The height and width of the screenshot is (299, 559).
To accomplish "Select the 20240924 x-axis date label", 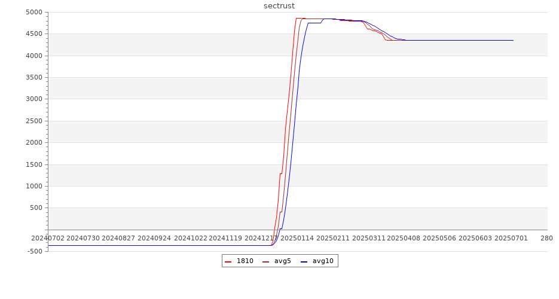I will tap(154, 238).
